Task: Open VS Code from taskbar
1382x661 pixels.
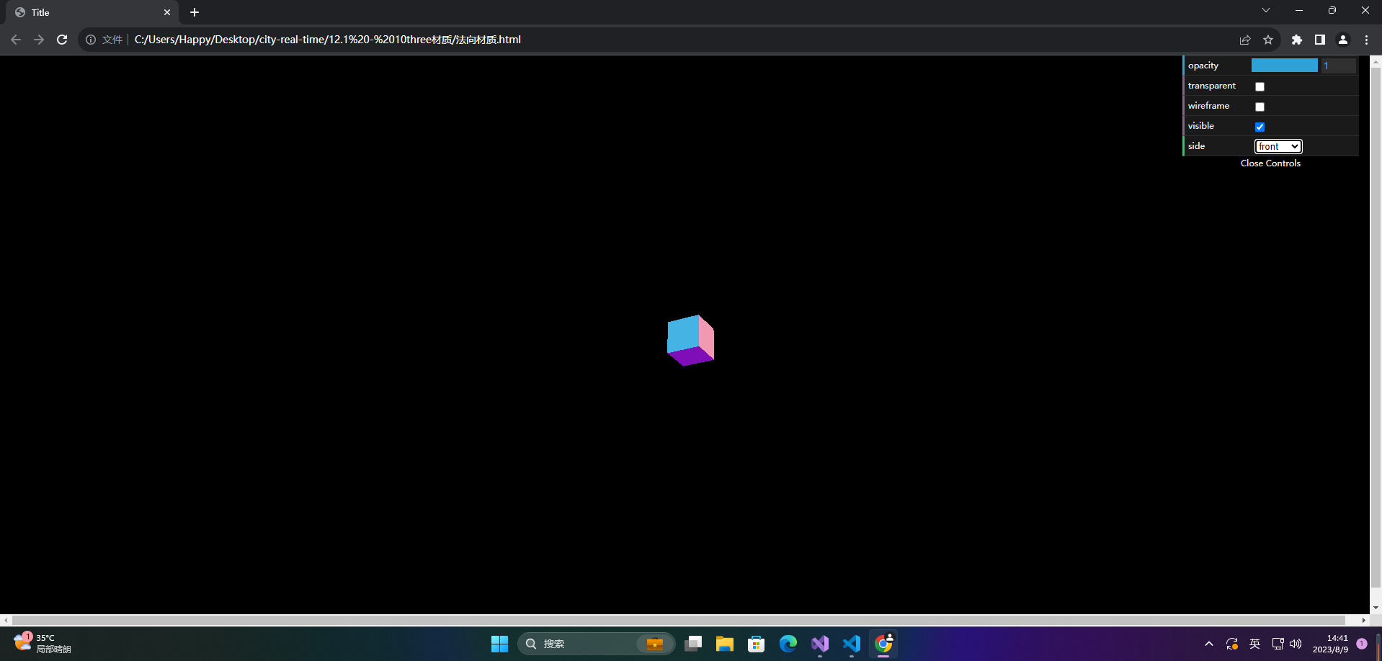Action: tap(852, 644)
